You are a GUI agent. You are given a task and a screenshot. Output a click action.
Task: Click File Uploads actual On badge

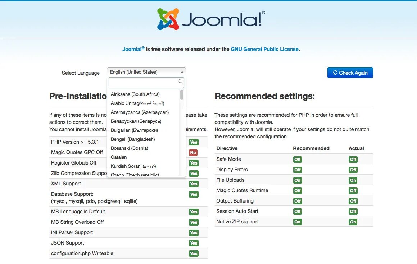click(x=353, y=180)
